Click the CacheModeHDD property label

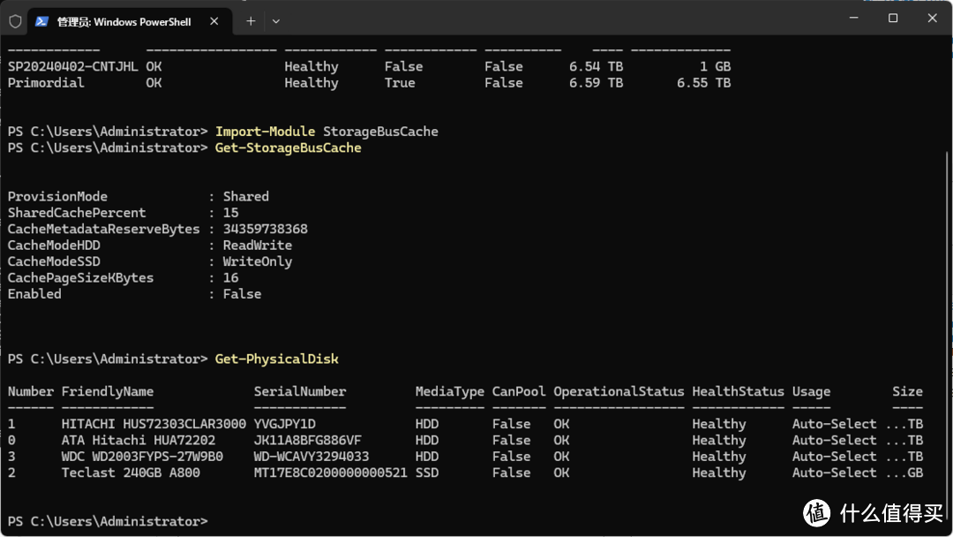pos(54,245)
